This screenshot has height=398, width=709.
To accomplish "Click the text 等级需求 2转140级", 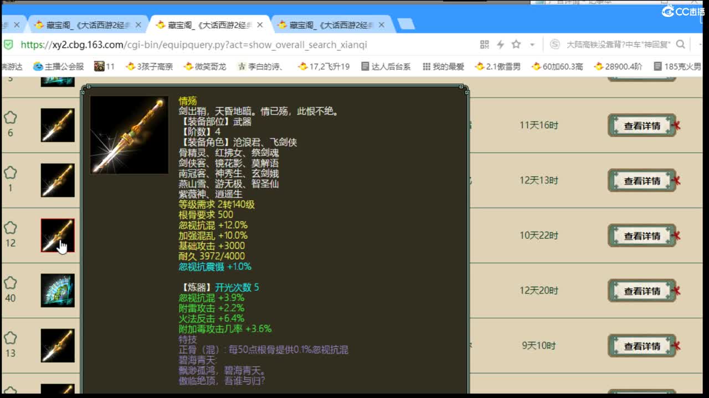I will (217, 205).
